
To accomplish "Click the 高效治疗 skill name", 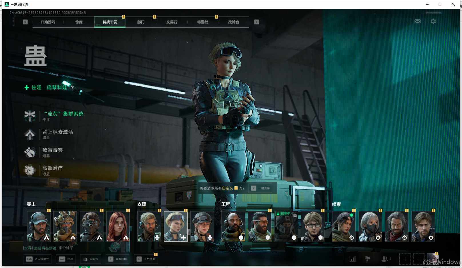I will pyautogui.click(x=53, y=168).
